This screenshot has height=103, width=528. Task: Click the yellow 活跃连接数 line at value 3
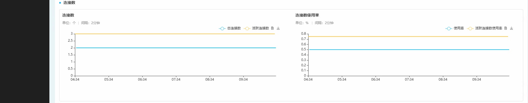pos(175,34)
